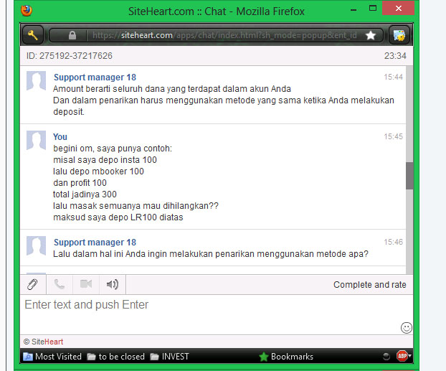Expand the ABP dropdown arrow
The width and height of the screenshot is (446, 371).
click(x=410, y=356)
